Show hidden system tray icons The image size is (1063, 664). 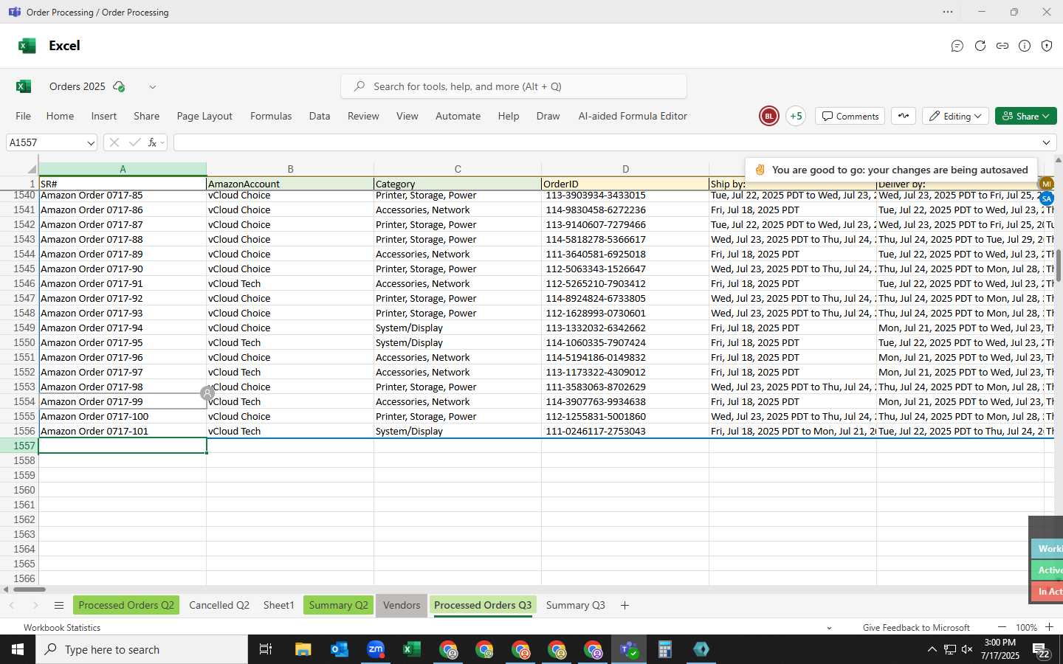pos(932,649)
